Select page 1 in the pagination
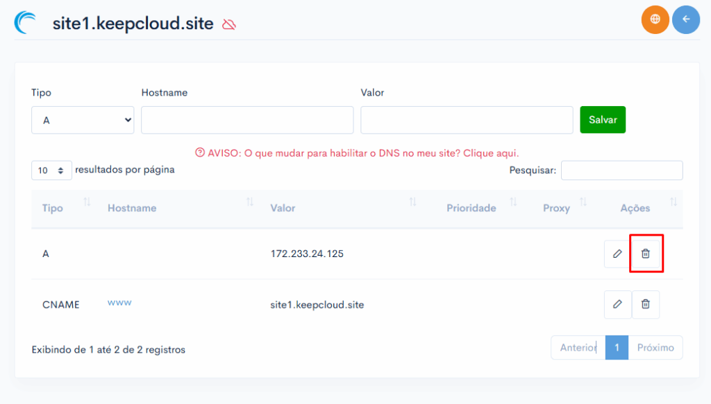This screenshot has height=404, width=711. pos(617,347)
